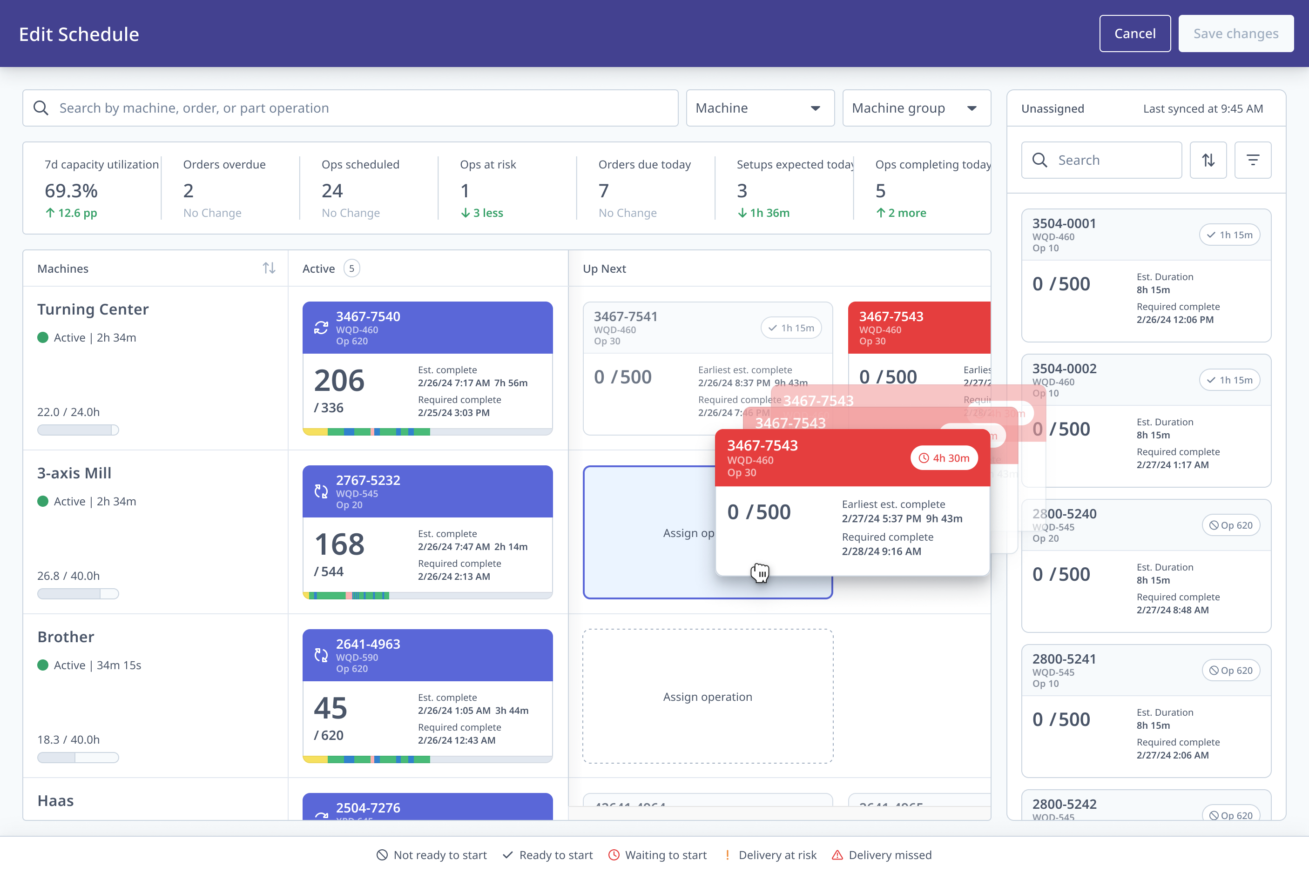Click Brother green active status dot
Screen dimensions: 1309x873
point(43,665)
